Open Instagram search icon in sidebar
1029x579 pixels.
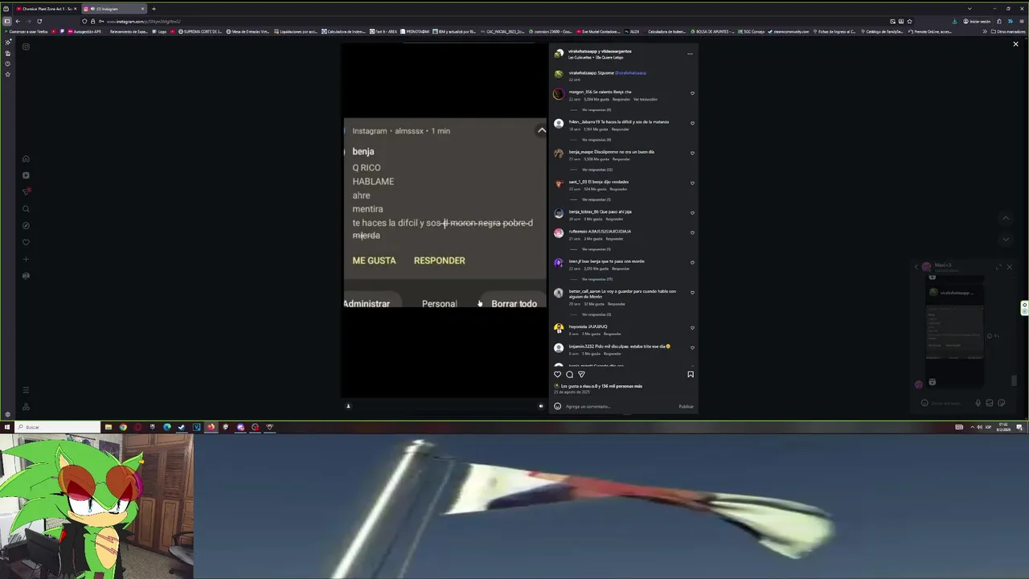coord(26,209)
